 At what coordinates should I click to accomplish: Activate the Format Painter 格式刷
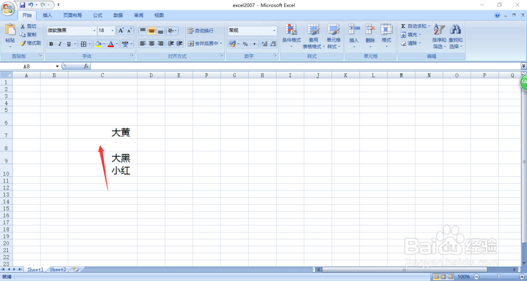pyautogui.click(x=30, y=43)
